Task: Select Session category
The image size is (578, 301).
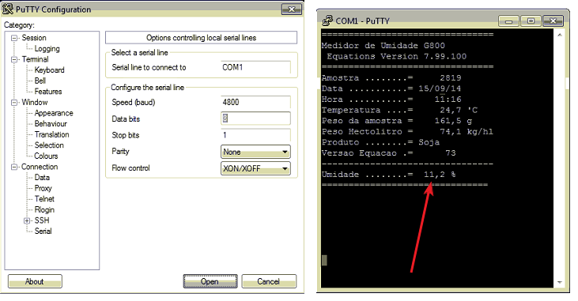Action: (34, 38)
